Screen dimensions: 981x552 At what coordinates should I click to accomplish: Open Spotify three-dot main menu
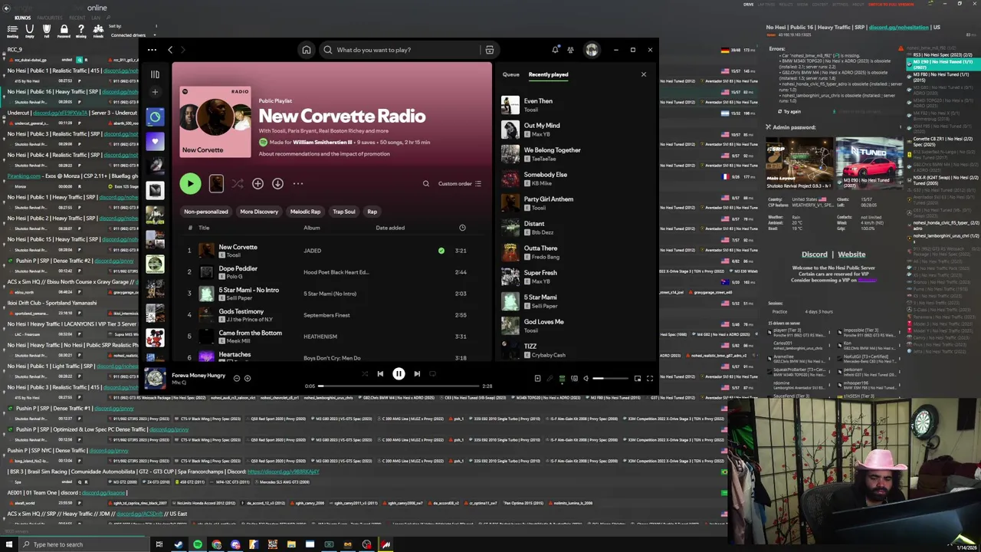(x=152, y=50)
